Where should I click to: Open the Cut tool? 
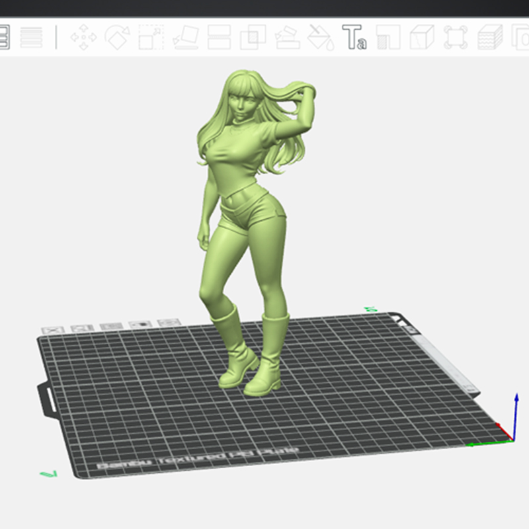click(219, 37)
